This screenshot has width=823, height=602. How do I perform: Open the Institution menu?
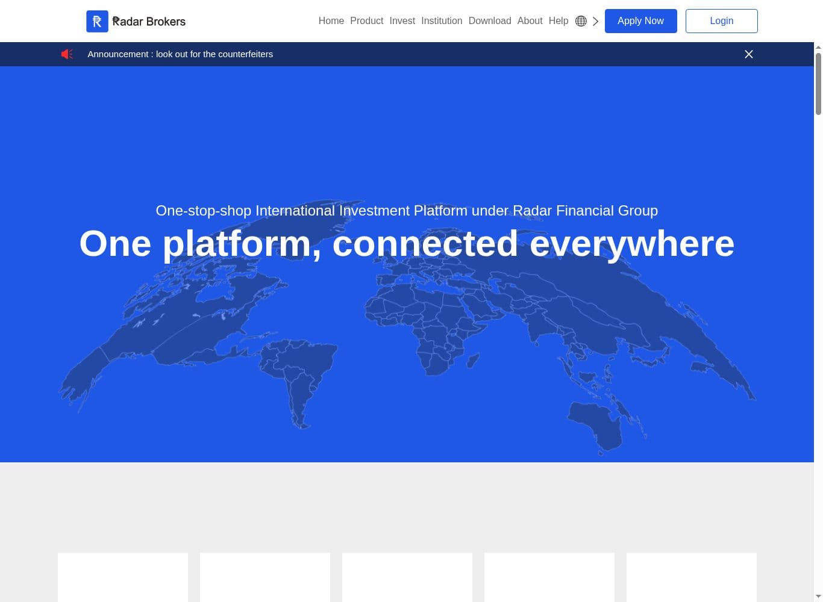click(x=442, y=20)
